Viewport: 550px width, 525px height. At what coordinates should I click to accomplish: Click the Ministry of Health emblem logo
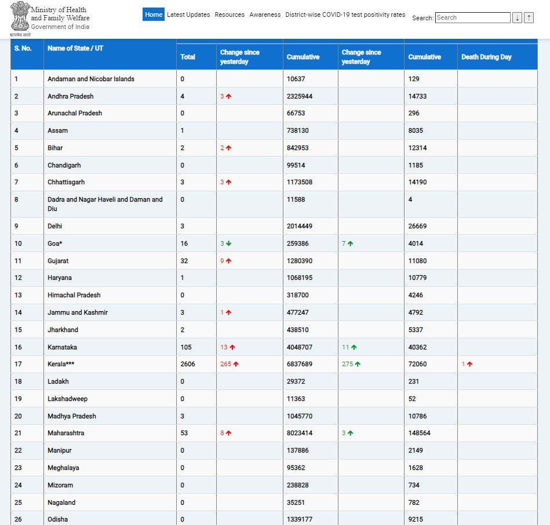tap(20, 19)
